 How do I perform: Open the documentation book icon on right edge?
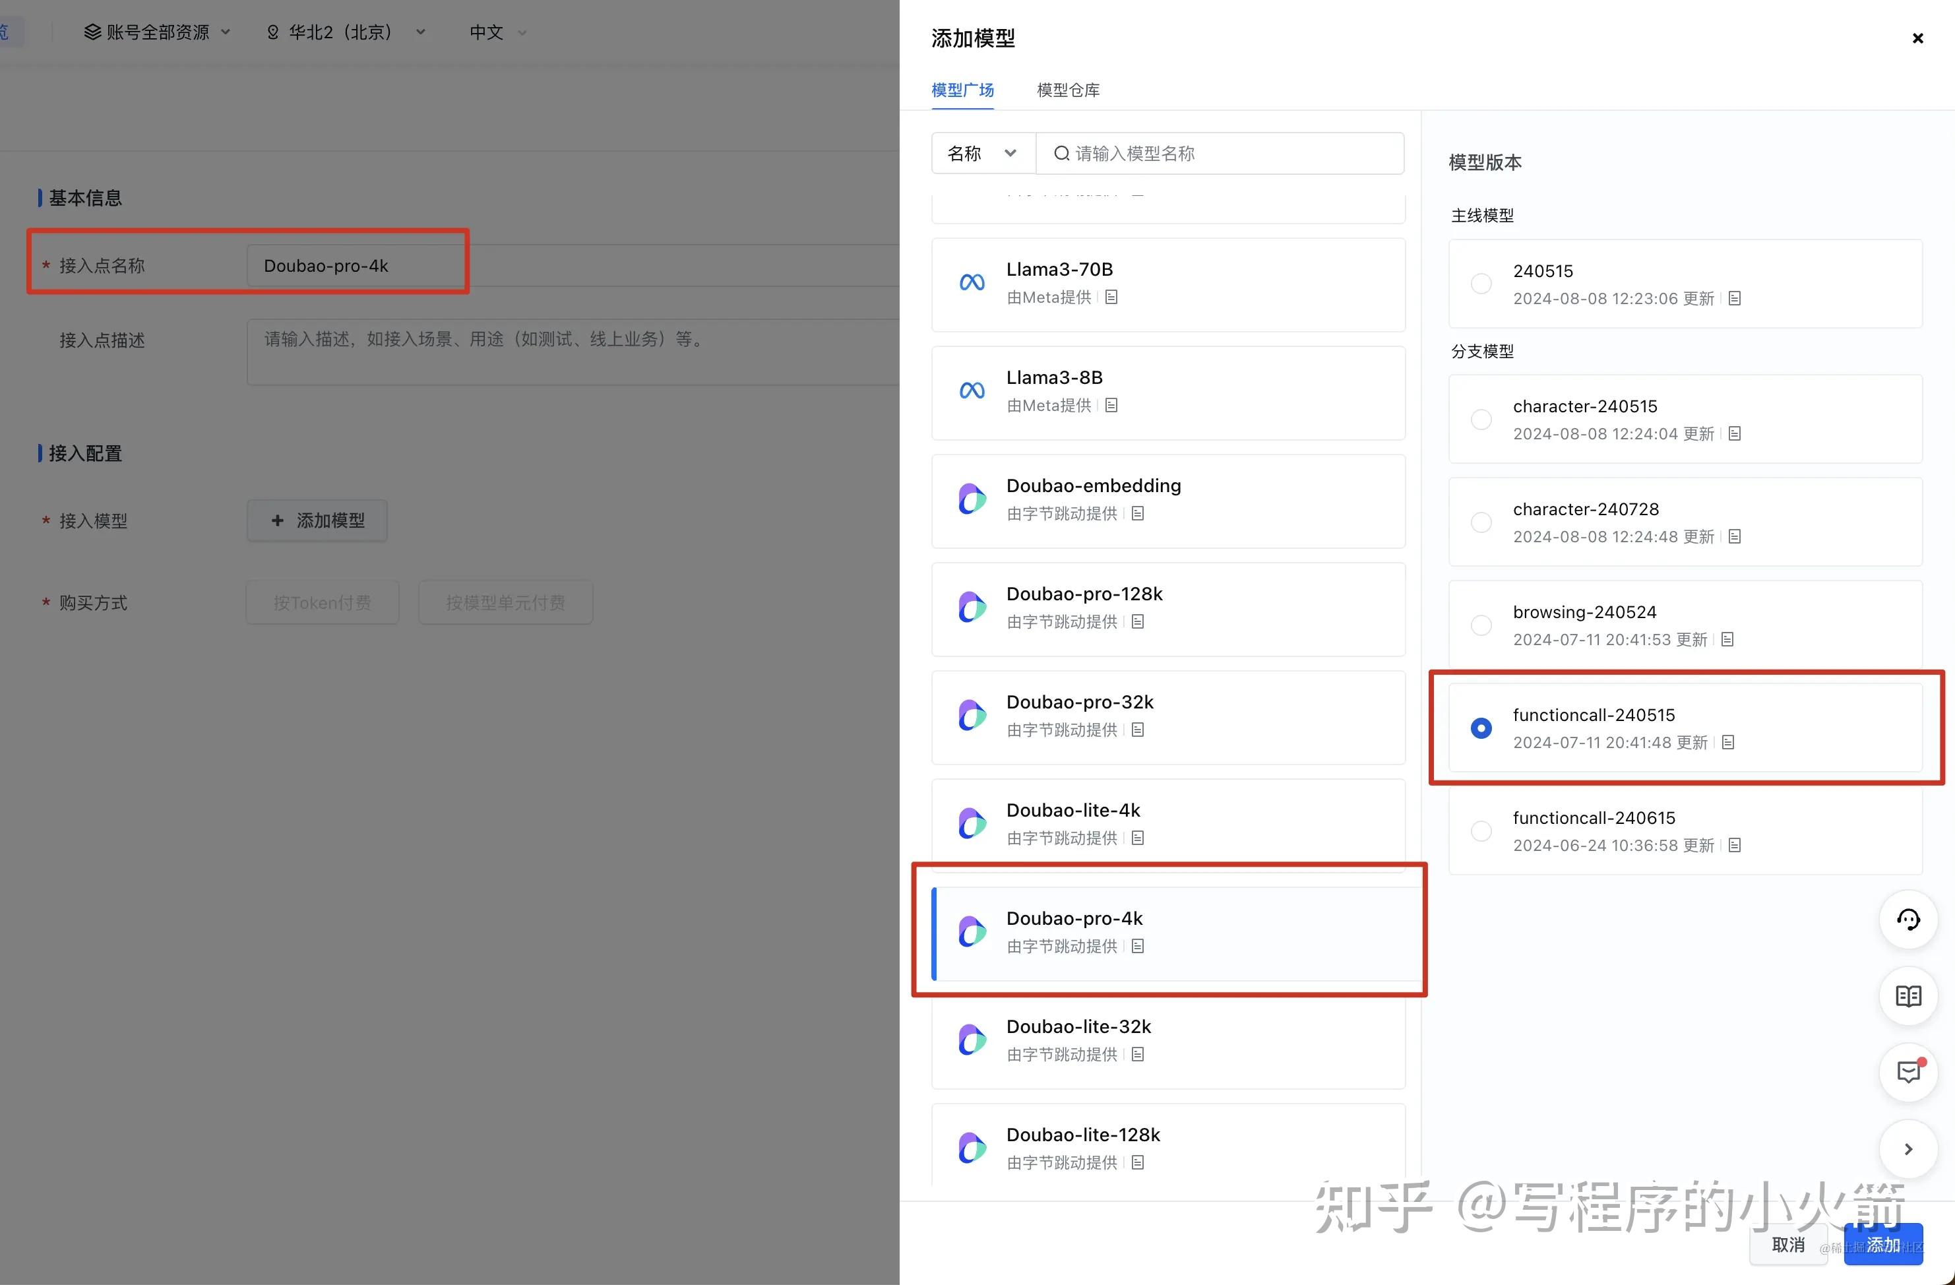pos(1908,996)
